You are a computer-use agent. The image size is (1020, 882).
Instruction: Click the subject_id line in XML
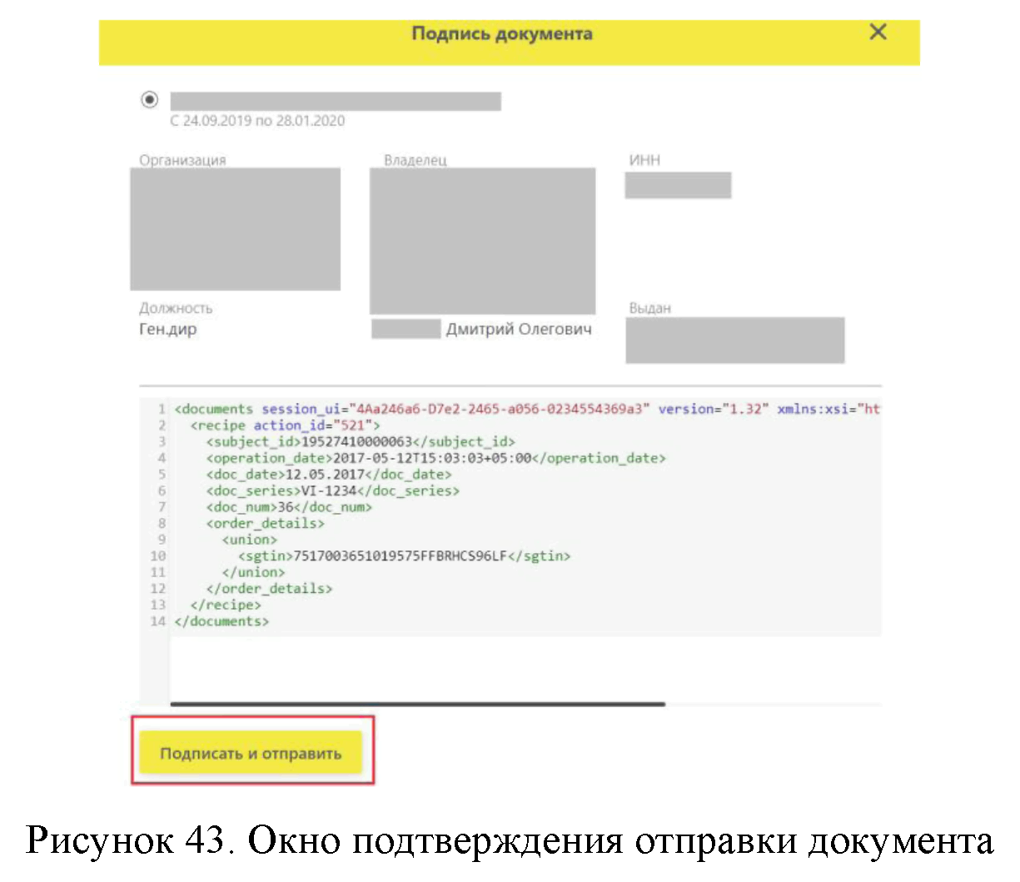point(361,441)
